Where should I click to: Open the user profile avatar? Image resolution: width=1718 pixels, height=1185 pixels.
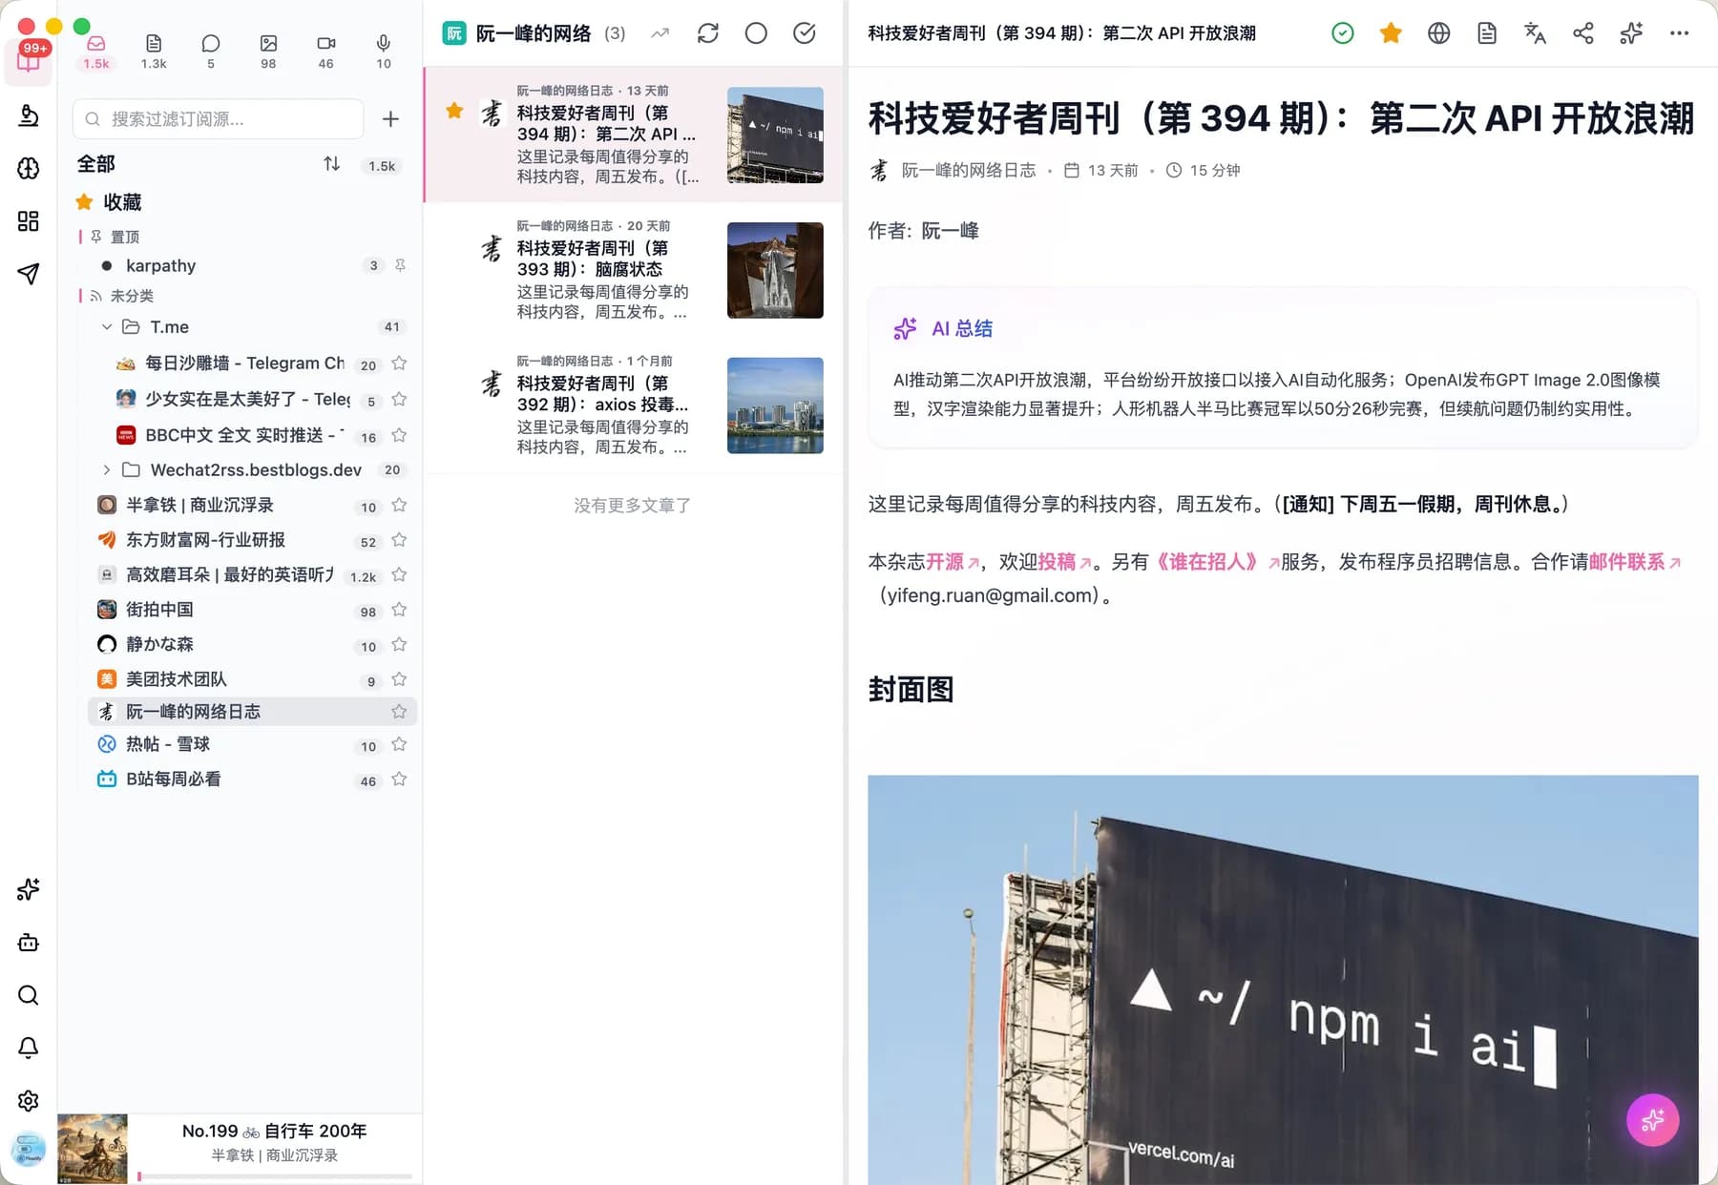coord(29,1150)
